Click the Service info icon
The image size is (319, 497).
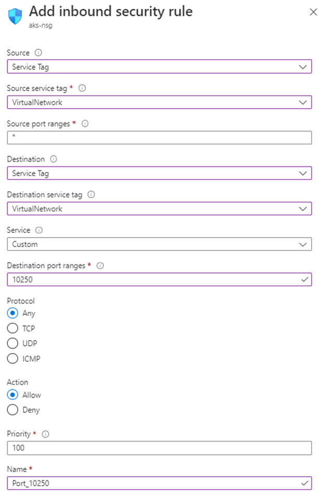[x=37, y=230]
